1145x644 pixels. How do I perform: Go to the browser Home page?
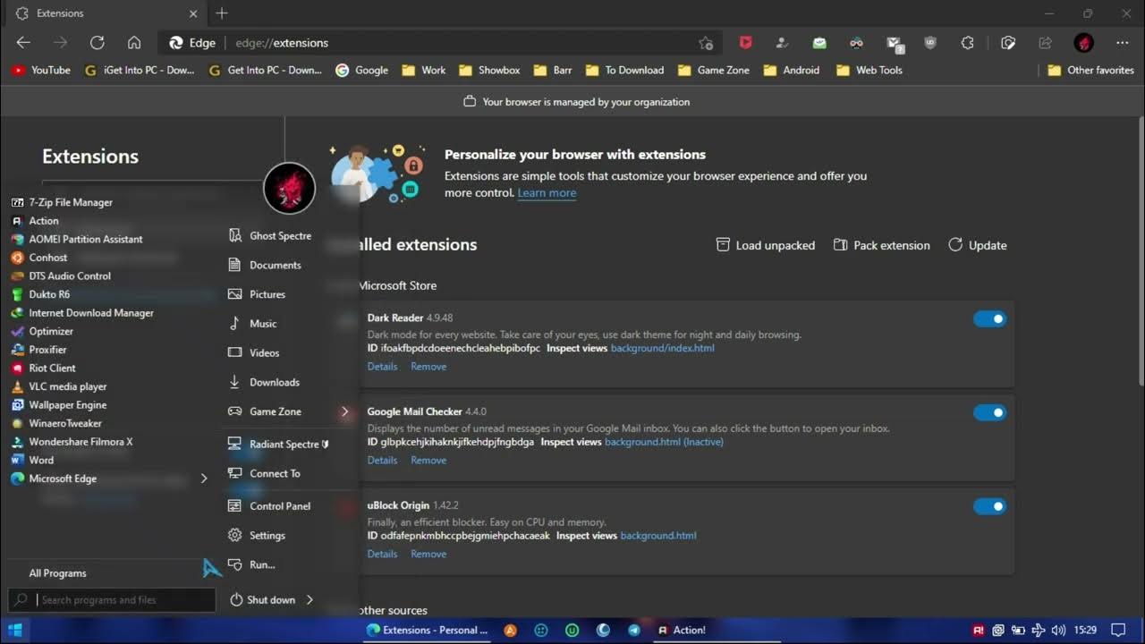coord(134,43)
